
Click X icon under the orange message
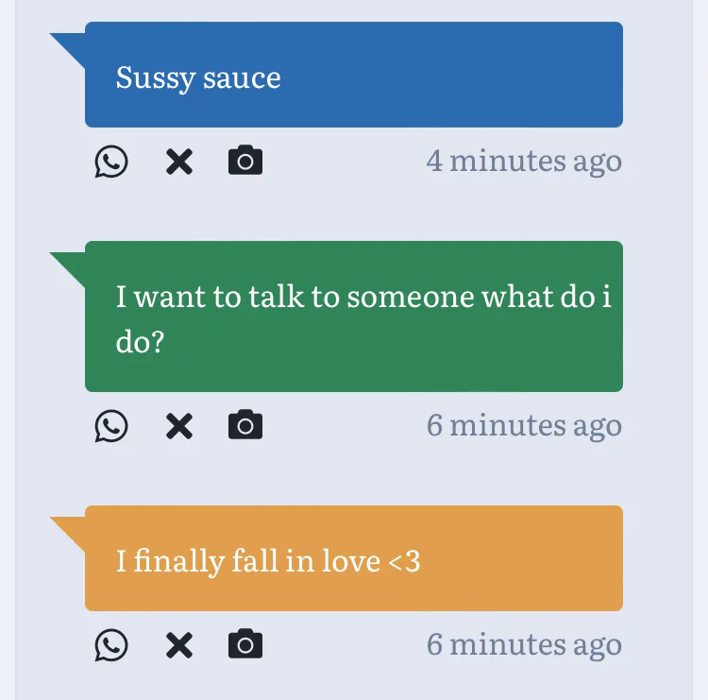tap(178, 645)
